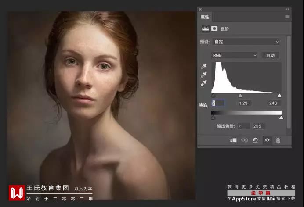Select the layer mask icon in Properties
This screenshot has width=304, height=207.
coord(214,29)
